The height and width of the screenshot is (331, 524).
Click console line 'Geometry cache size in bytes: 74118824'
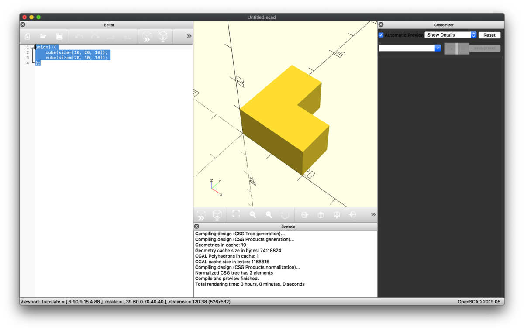tap(238, 251)
